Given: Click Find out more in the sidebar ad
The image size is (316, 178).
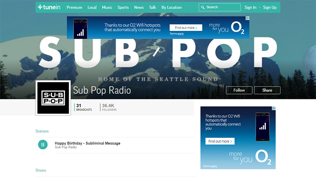Looking at the screenshot, I should [x=220, y=141].
